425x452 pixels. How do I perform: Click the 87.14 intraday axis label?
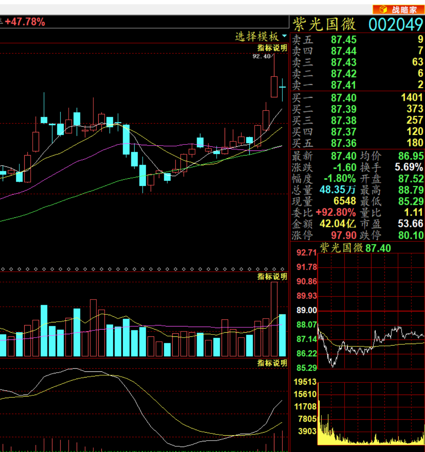[x=307, y=339]
